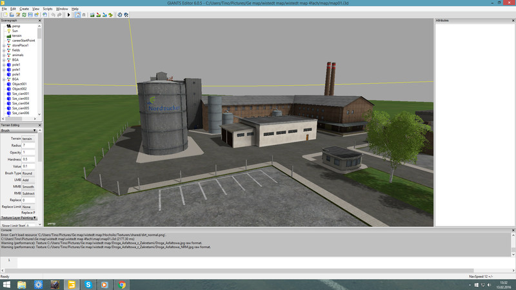
Task: Close the Scenegraph panel
Action: 40,20
